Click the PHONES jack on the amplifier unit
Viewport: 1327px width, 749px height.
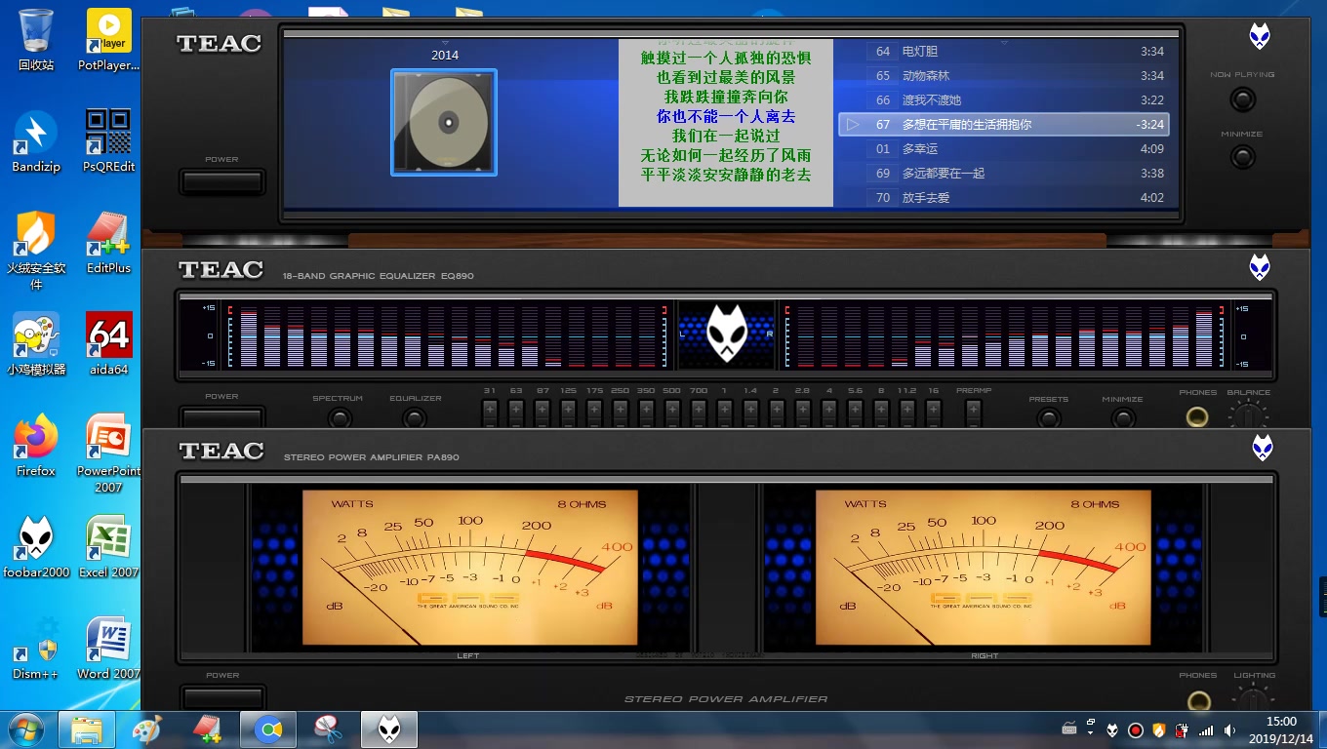(x=1198, y=699)
